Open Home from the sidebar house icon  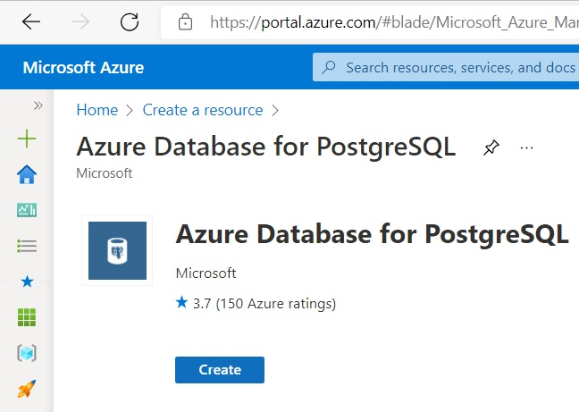coord(27,174)
